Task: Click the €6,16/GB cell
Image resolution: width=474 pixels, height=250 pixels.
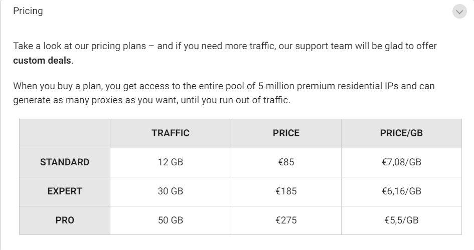Action: 401,191
